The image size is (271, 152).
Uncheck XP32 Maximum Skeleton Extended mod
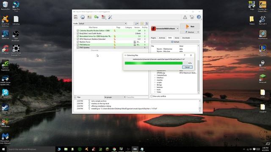pos(78,39)
